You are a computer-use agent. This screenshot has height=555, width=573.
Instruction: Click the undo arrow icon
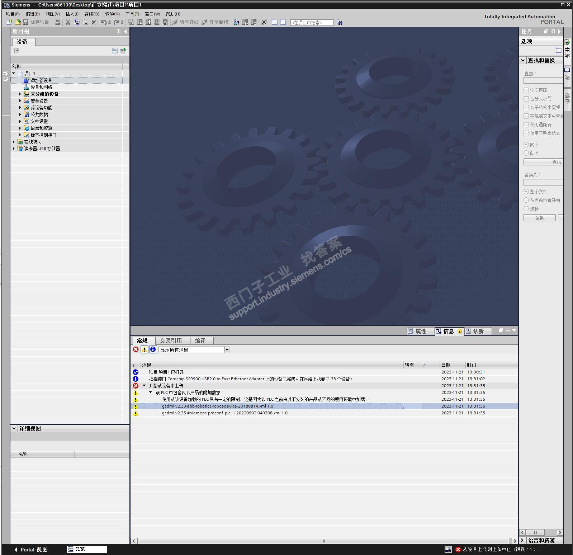click(x=104, y=22)
